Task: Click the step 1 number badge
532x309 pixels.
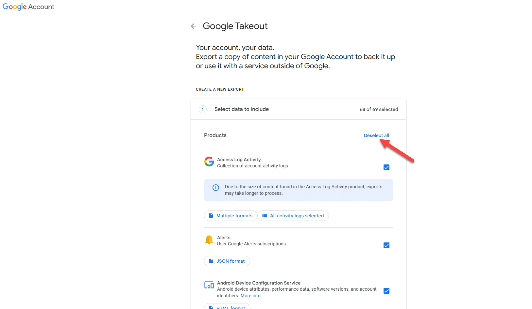Action: point(203,110)
